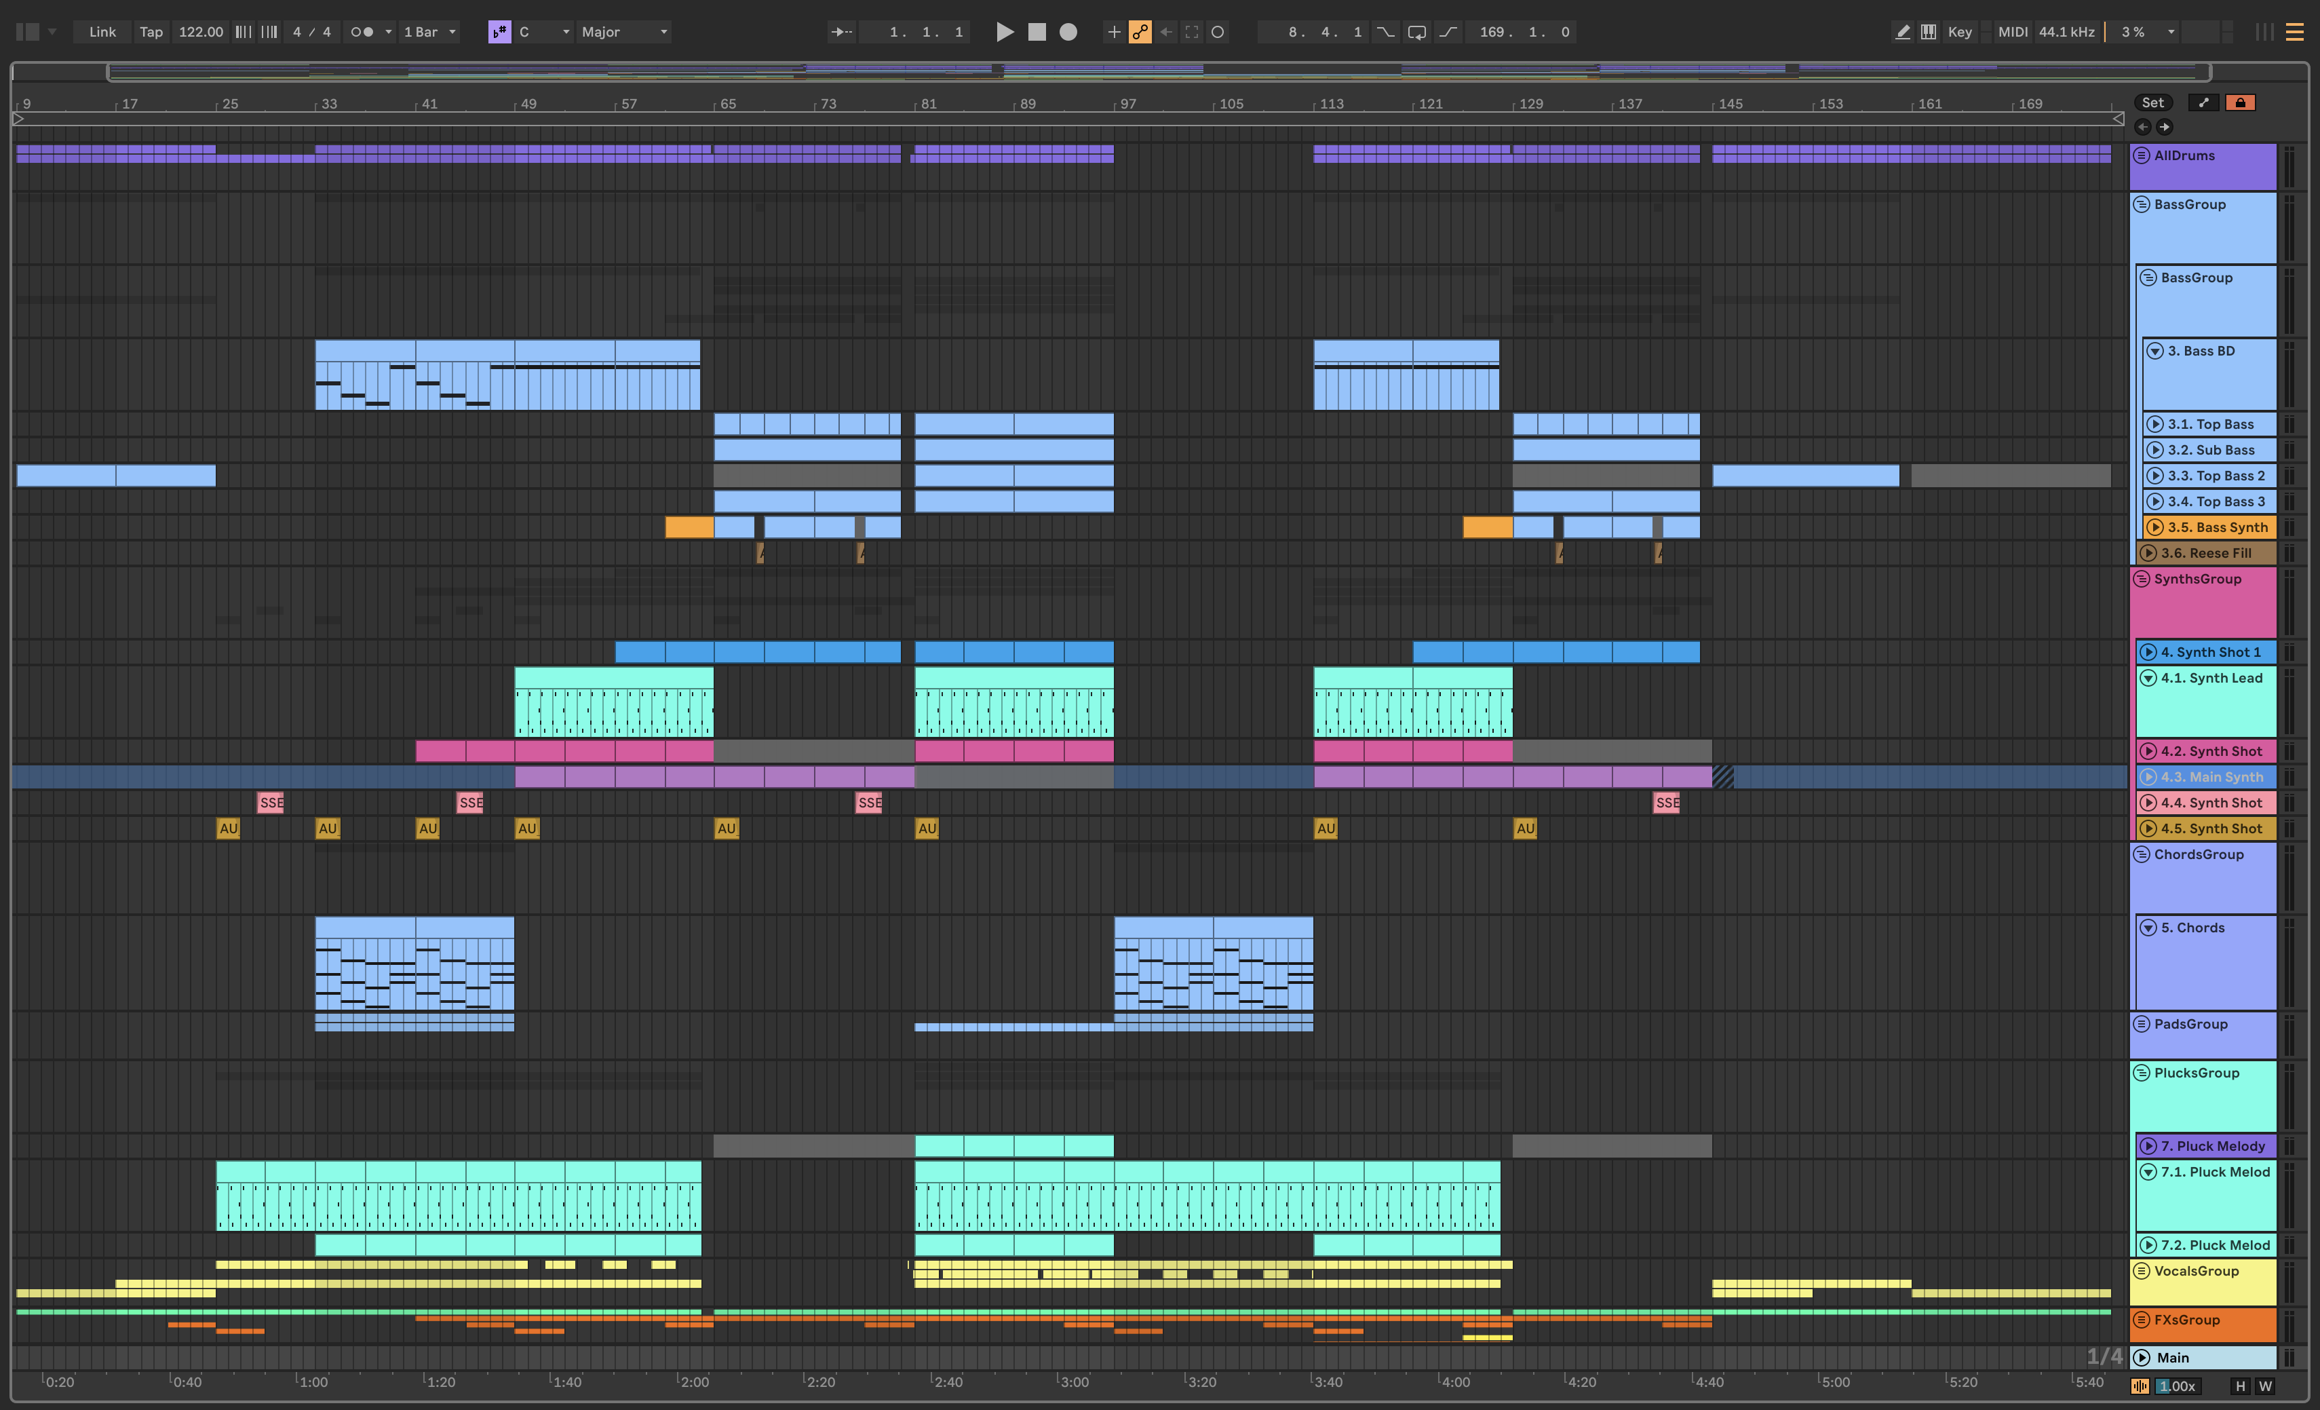Open the 1 Bar quantization dropdown
This screenshot has height=1410, width=2320.
tap(429, 32)
